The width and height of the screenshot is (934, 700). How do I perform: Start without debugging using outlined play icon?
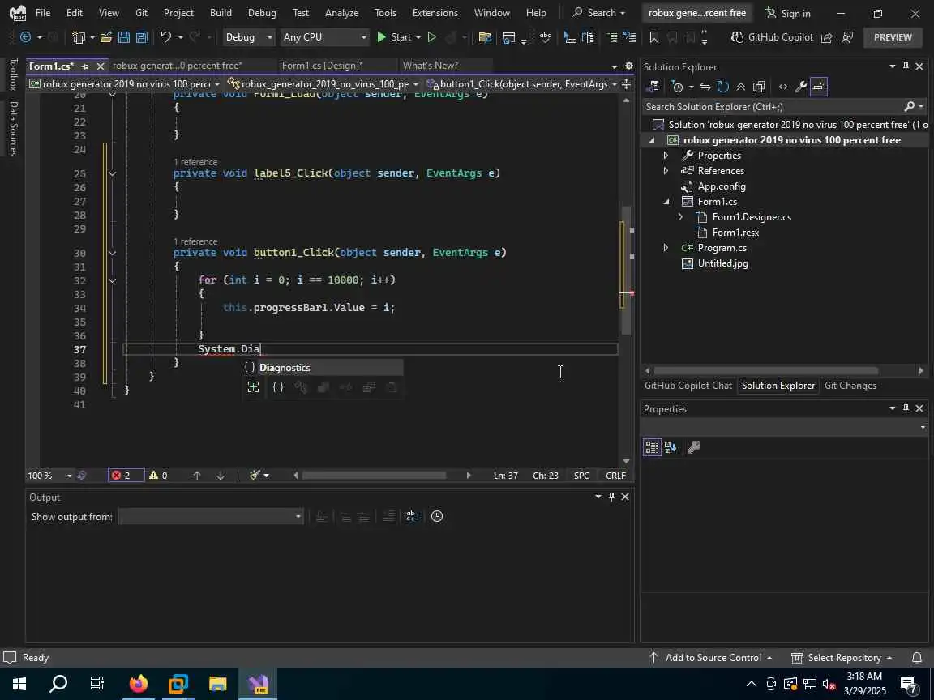432,37
